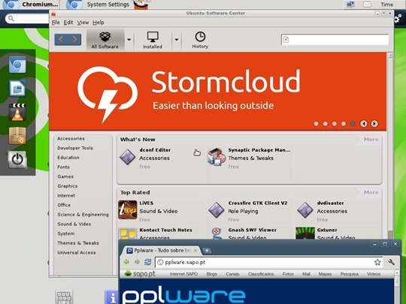This screenshot has height=304, width=406.
Task: Open the Fonts category
Action: [x=63, y=167]
